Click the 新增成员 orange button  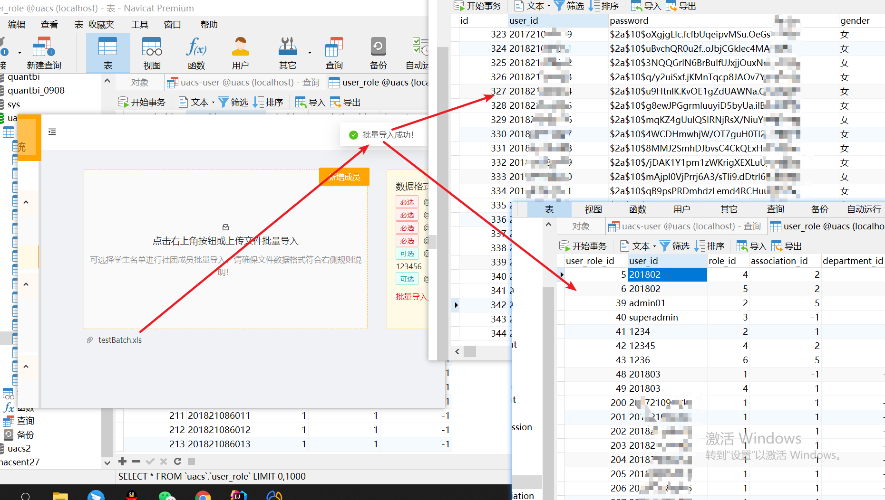344,177
